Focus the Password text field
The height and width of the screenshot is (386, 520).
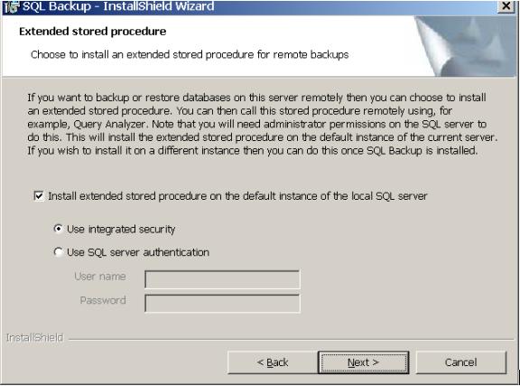click(x=222, y=304)
